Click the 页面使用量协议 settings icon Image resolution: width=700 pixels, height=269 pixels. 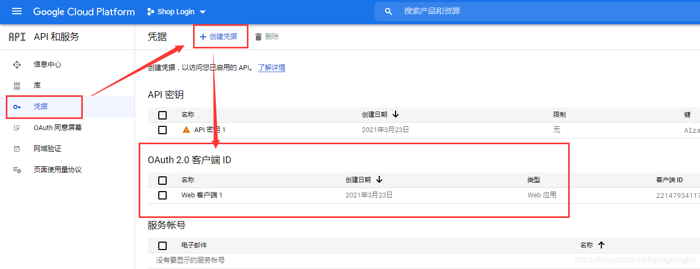pyautogui.click(x=17, y=170)
